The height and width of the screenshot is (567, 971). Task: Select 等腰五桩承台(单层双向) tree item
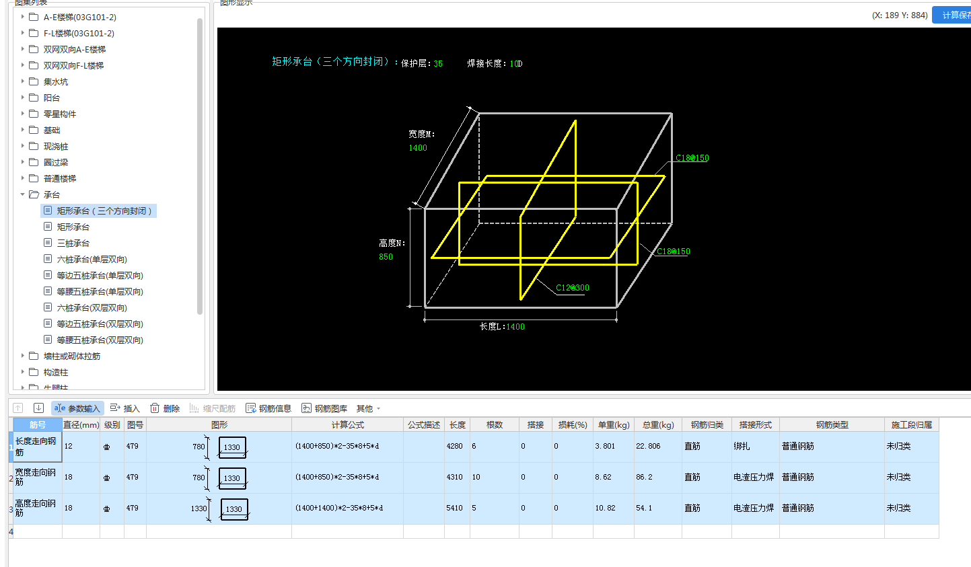pos(100,291)
